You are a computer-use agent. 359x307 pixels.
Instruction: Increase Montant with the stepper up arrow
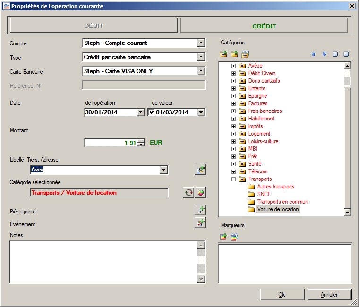tap(141, 140)
